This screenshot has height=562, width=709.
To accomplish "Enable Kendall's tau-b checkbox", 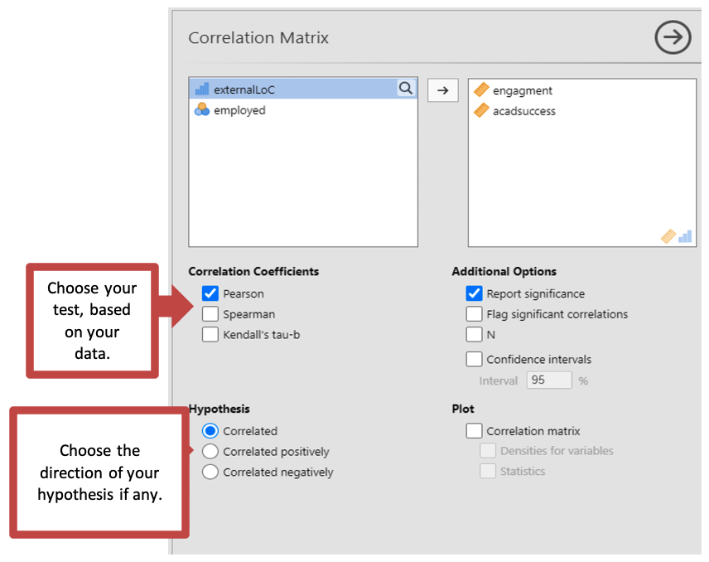I will pos(210,335).
